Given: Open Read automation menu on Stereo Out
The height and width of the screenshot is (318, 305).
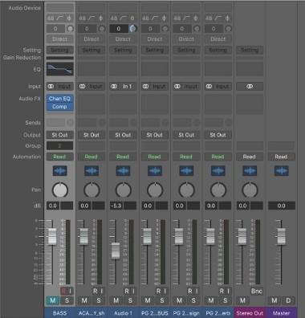Looking at the screenshot, I should (250, 157).
